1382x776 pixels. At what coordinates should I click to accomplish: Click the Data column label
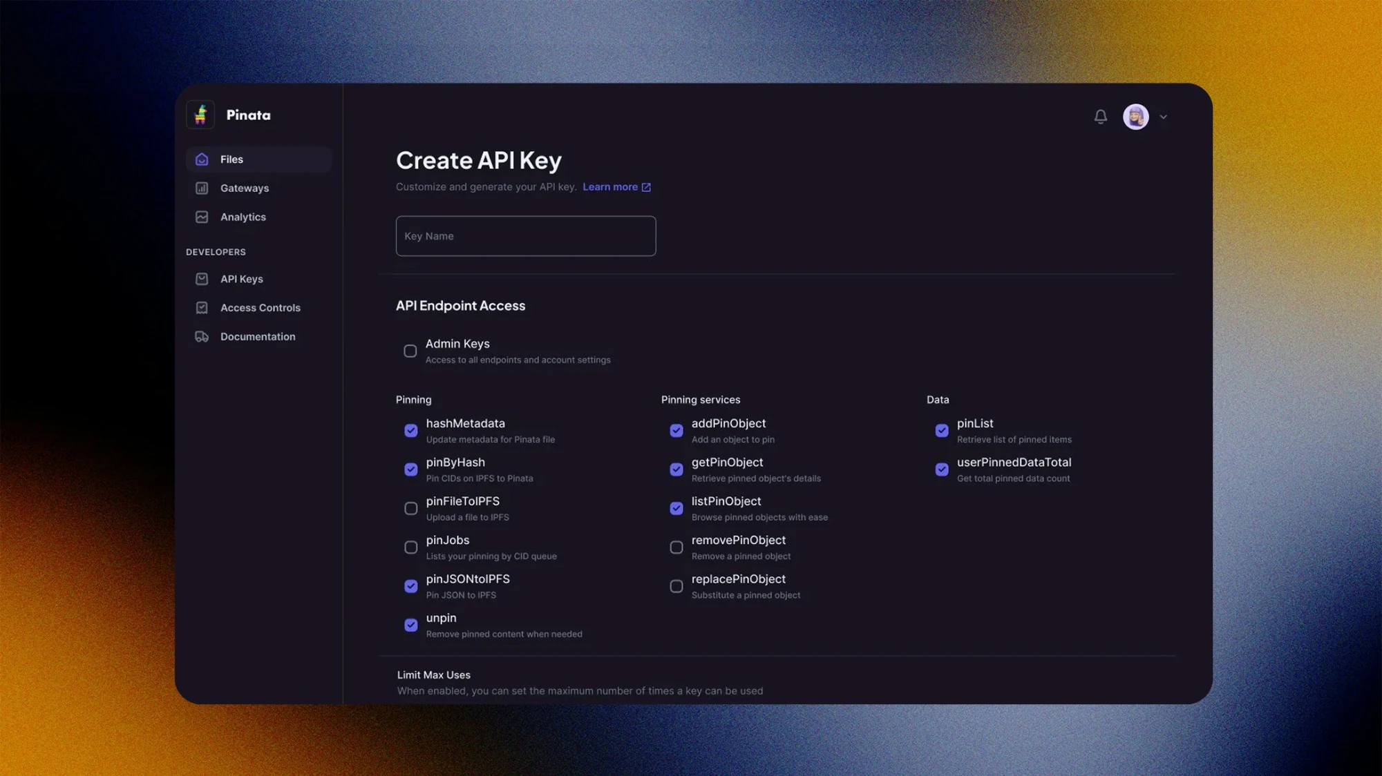938,400
